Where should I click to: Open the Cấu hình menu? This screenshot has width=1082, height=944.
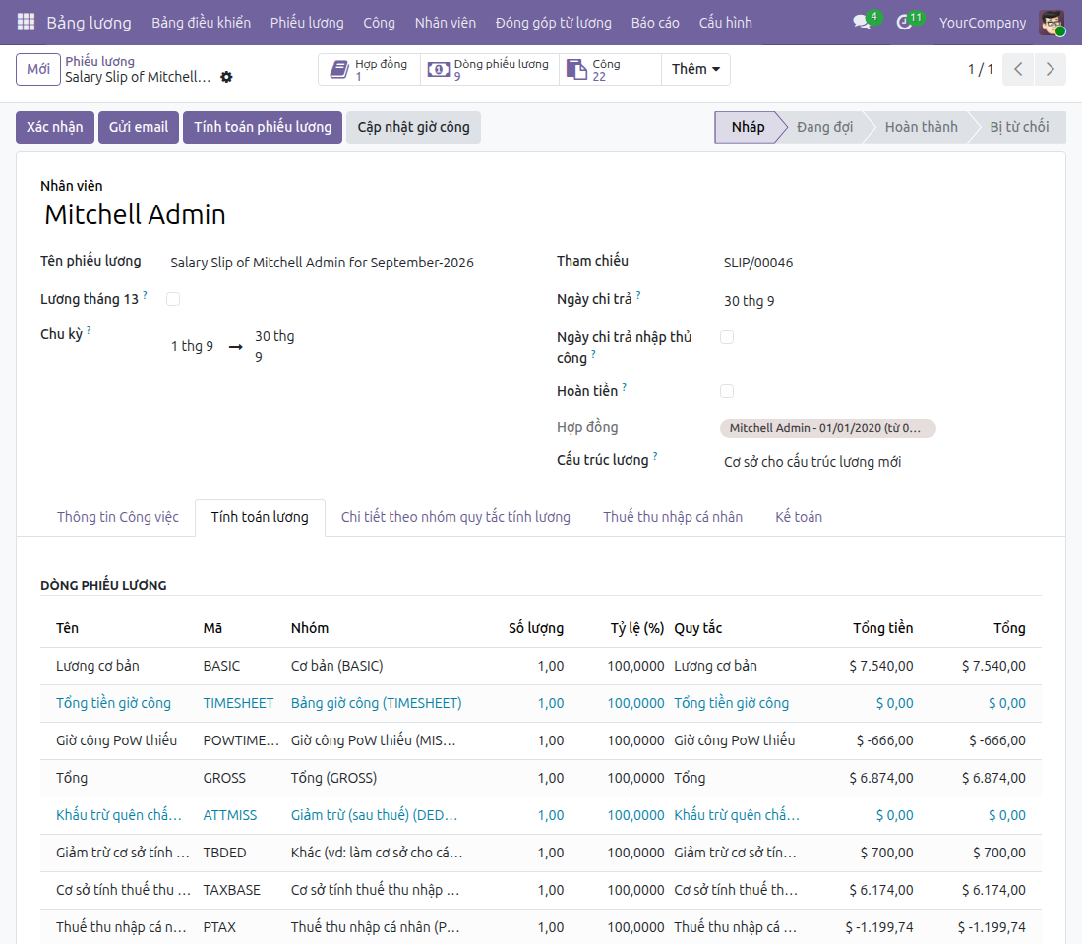pyautogui.click(x=725, y=22)
